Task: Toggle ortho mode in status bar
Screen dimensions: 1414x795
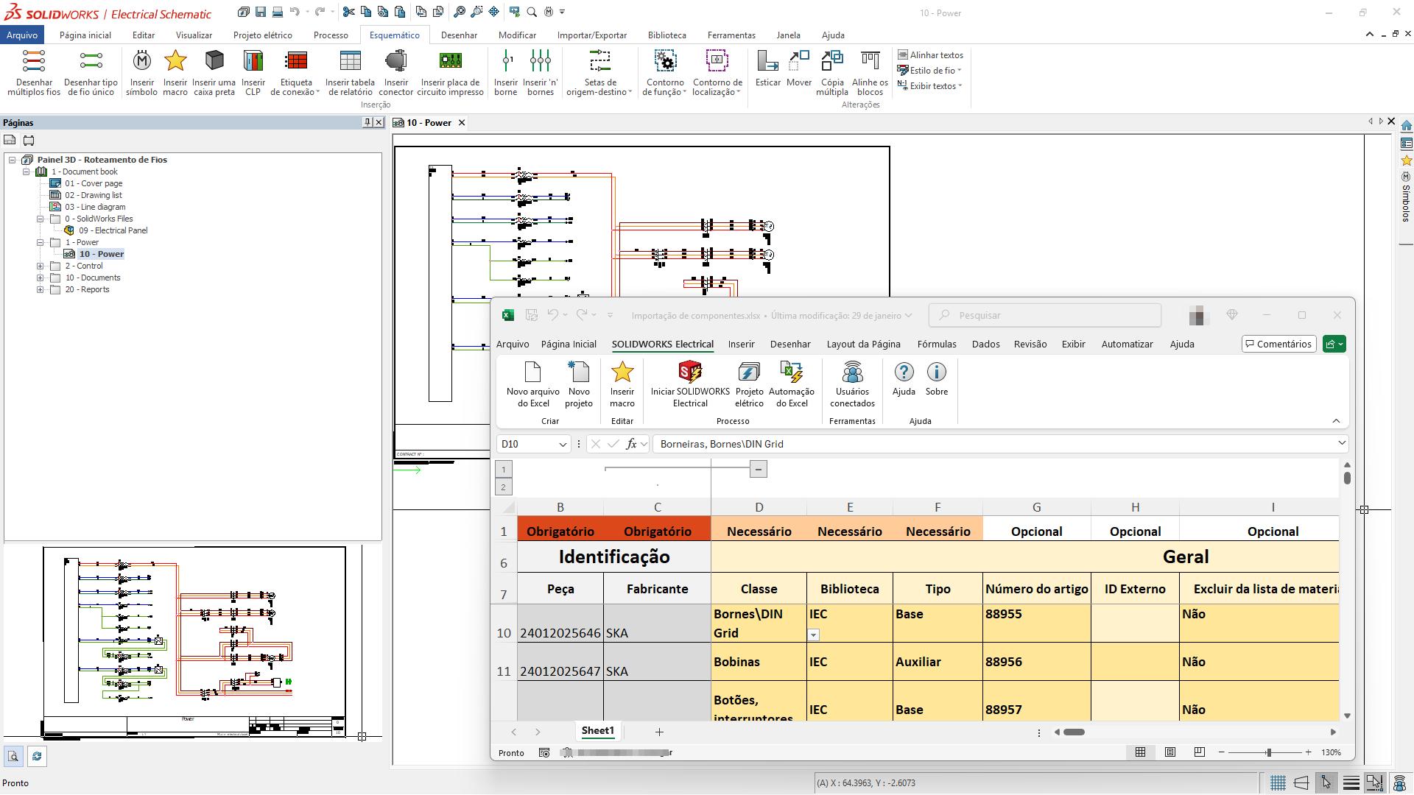Action: click(1301, 782)
